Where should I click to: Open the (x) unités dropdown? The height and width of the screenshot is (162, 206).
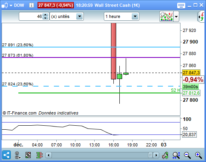coord(67,16)
